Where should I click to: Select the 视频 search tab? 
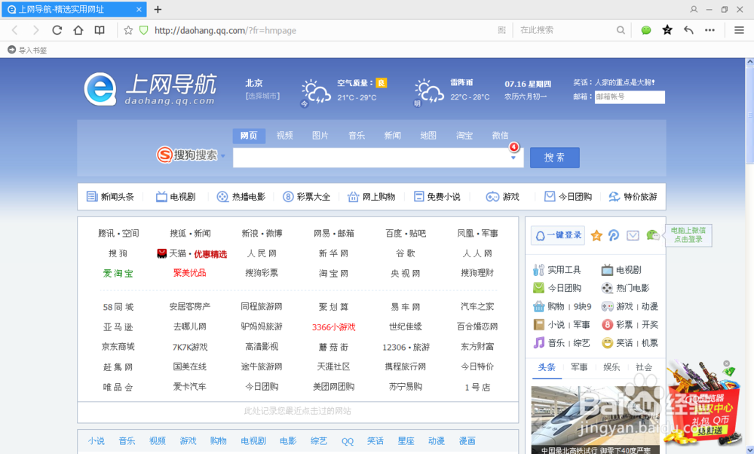(285, 136)
